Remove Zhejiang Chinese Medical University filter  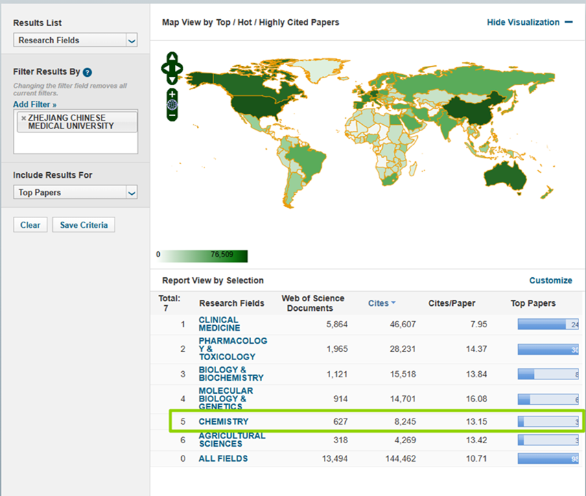[x=23, y=118]
